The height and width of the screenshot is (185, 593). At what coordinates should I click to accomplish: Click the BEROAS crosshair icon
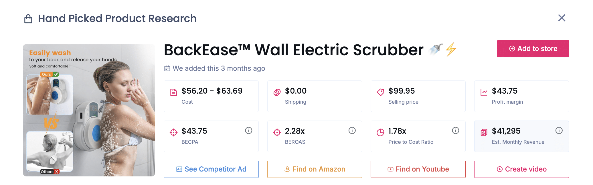[x=276, y=131]
